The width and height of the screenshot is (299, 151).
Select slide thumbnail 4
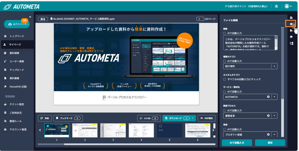[x=141, y=130]
